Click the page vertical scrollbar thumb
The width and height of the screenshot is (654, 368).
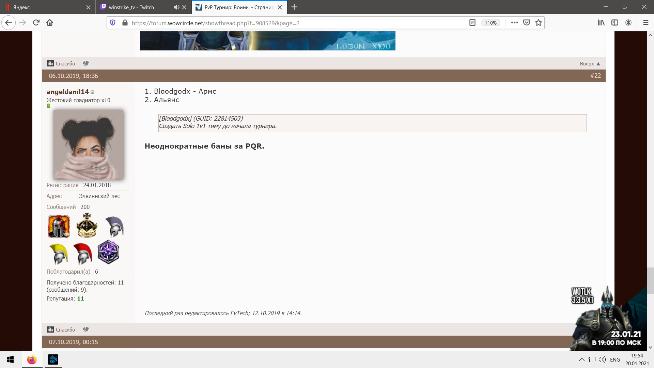point(650,280)
